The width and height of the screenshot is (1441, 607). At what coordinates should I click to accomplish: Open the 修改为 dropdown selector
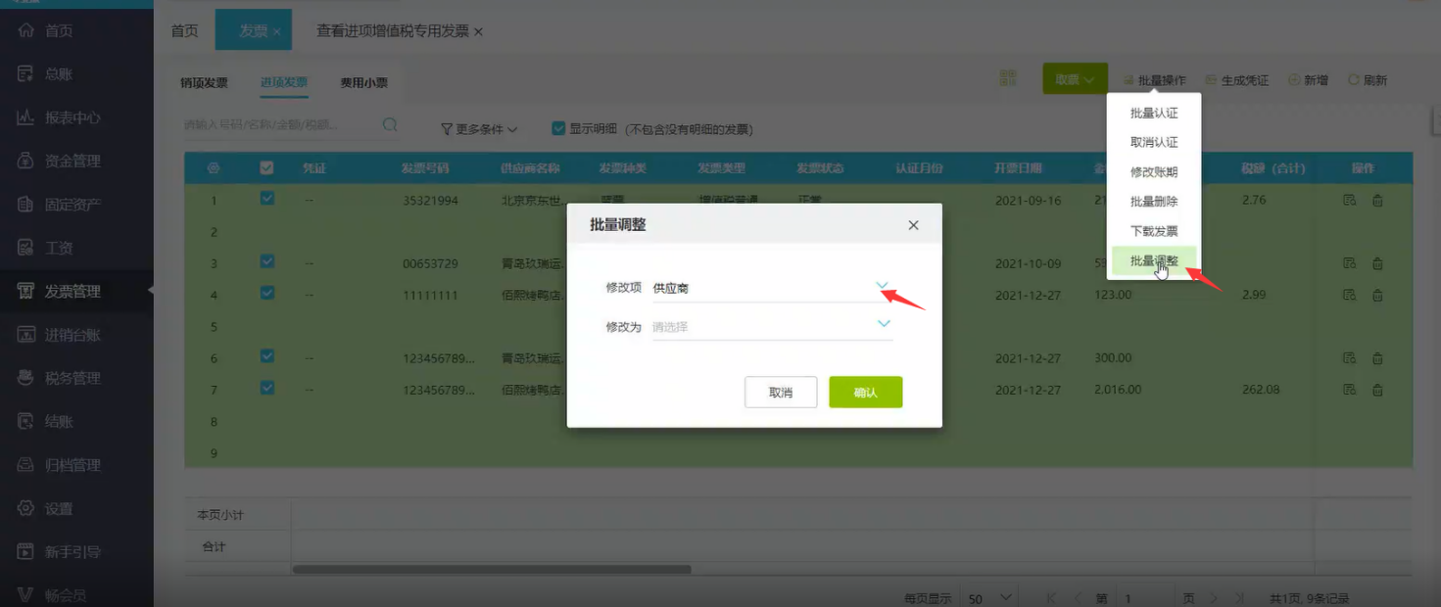pos(884,324)
